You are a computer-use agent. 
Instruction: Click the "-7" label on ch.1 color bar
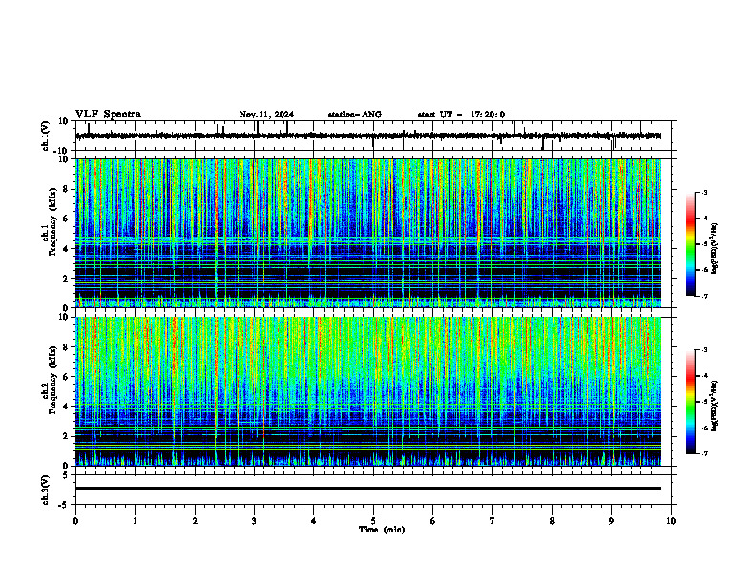(x=704, y=296)
